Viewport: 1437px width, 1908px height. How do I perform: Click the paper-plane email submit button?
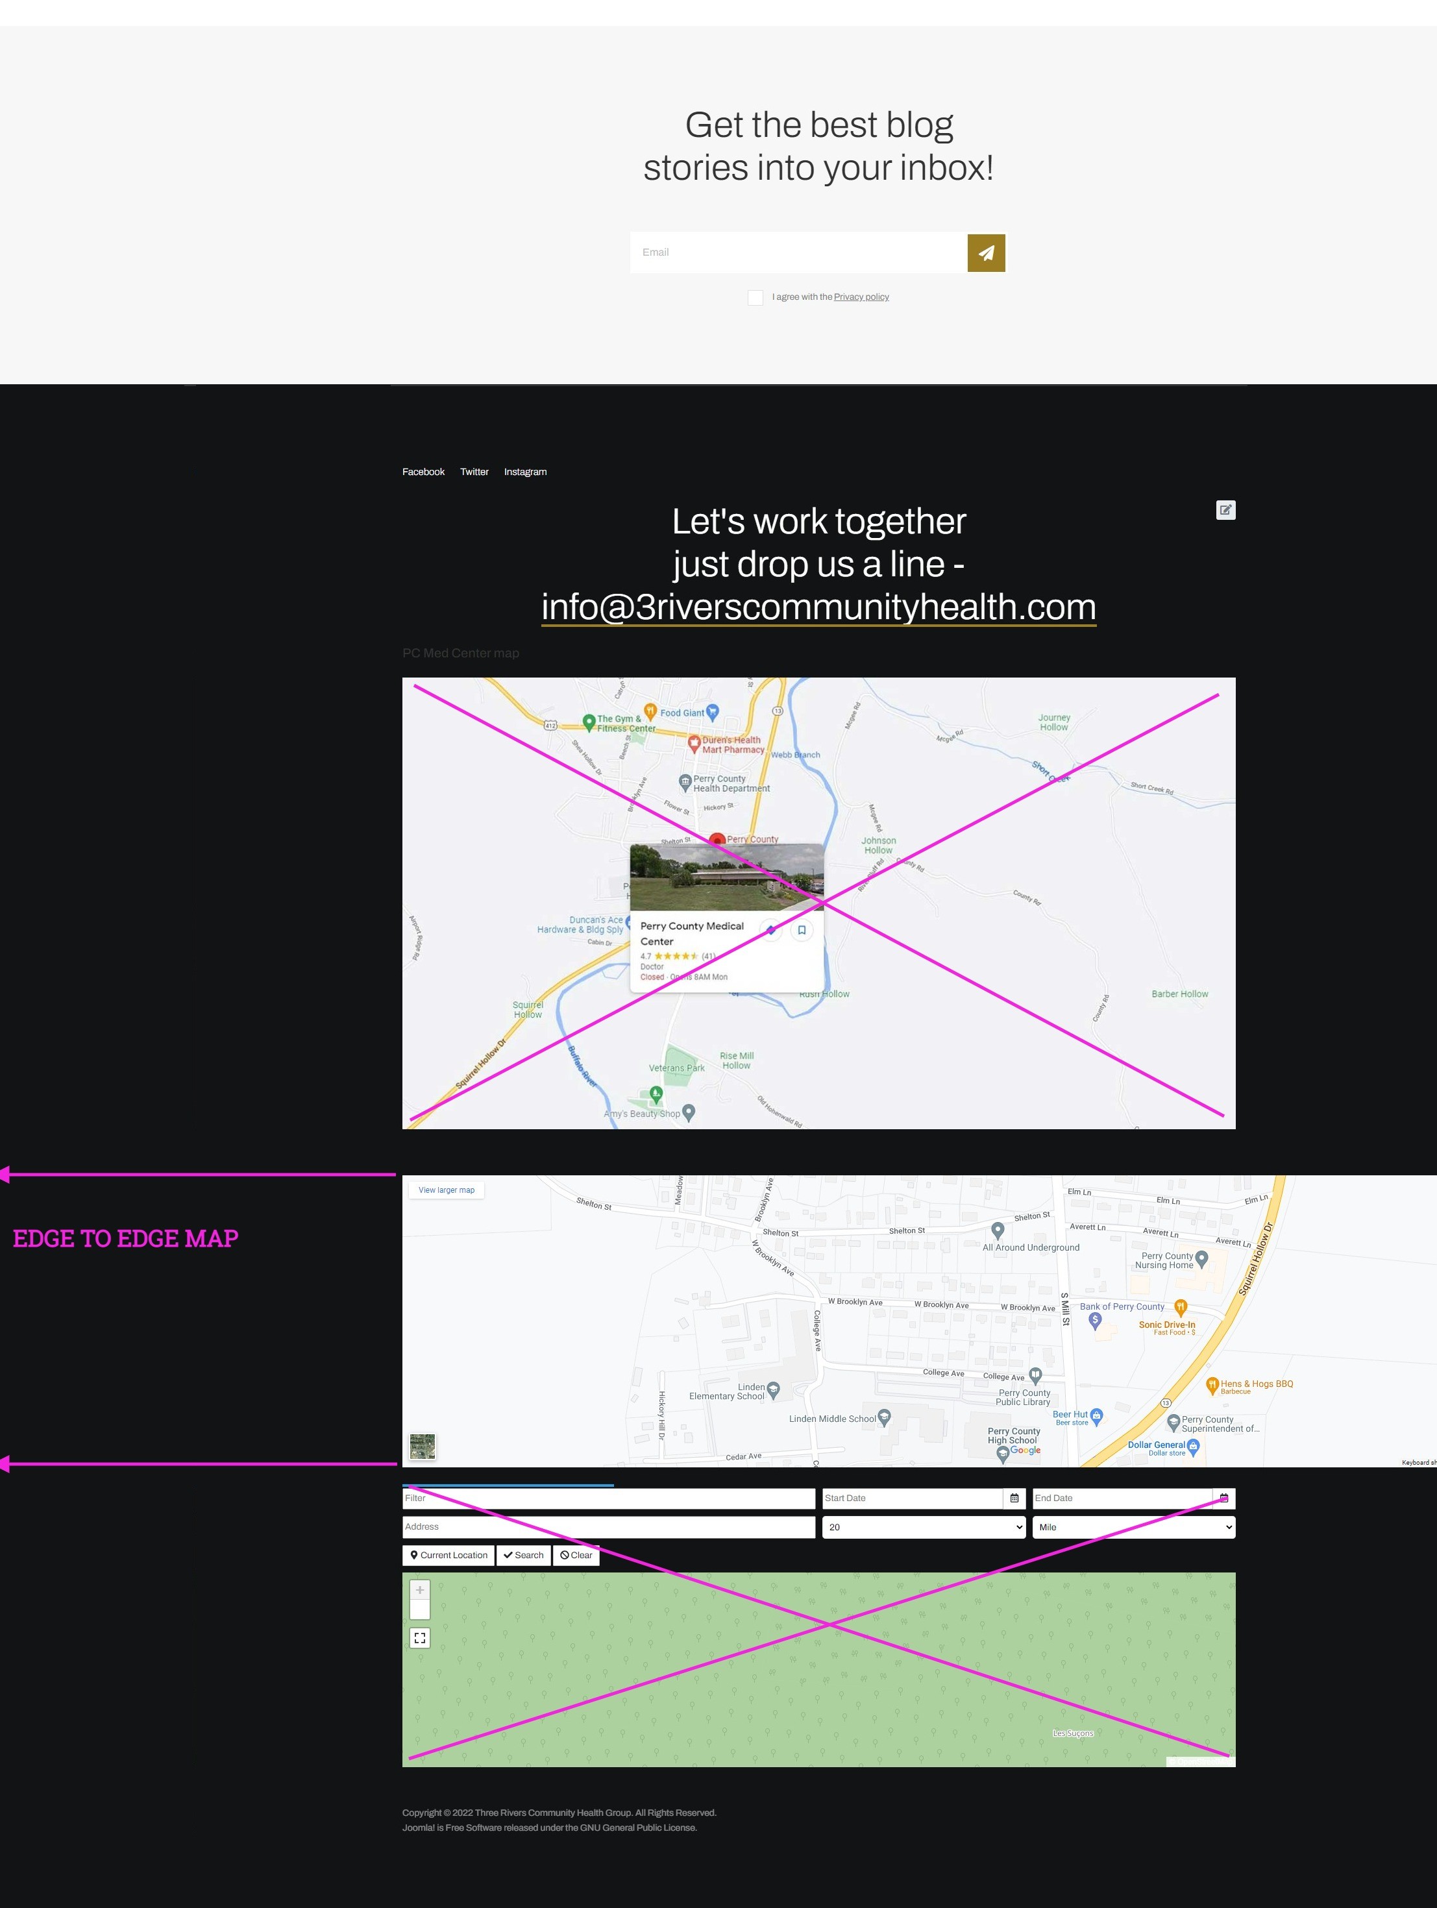[986, 252]
